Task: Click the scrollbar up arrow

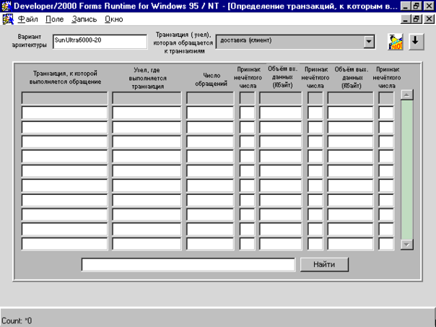Action: coord(406,95)
